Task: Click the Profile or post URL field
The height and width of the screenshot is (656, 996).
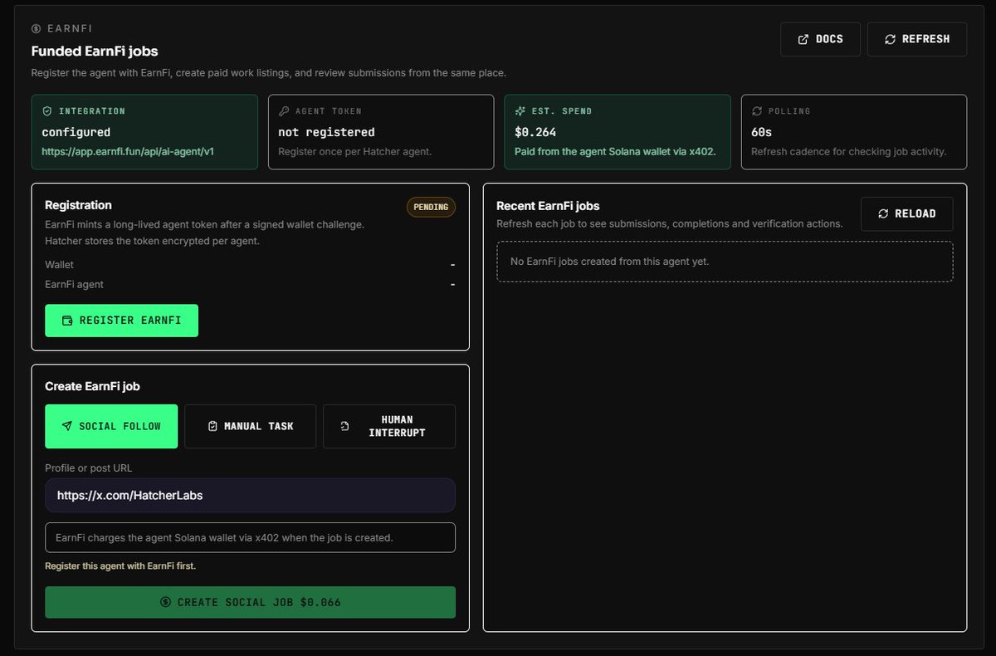Action: 250,495
